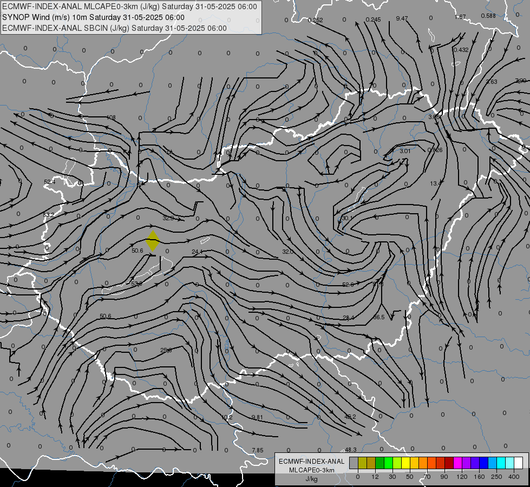Choose the lime yellow-green legend swatch
This screenshot has height=487, width=530.
(x=397, y=463)
